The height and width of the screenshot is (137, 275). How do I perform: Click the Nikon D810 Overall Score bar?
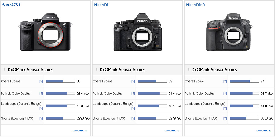(x=244, y=81)
